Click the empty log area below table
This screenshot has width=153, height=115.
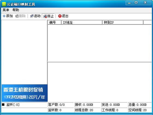click(100, 82)
